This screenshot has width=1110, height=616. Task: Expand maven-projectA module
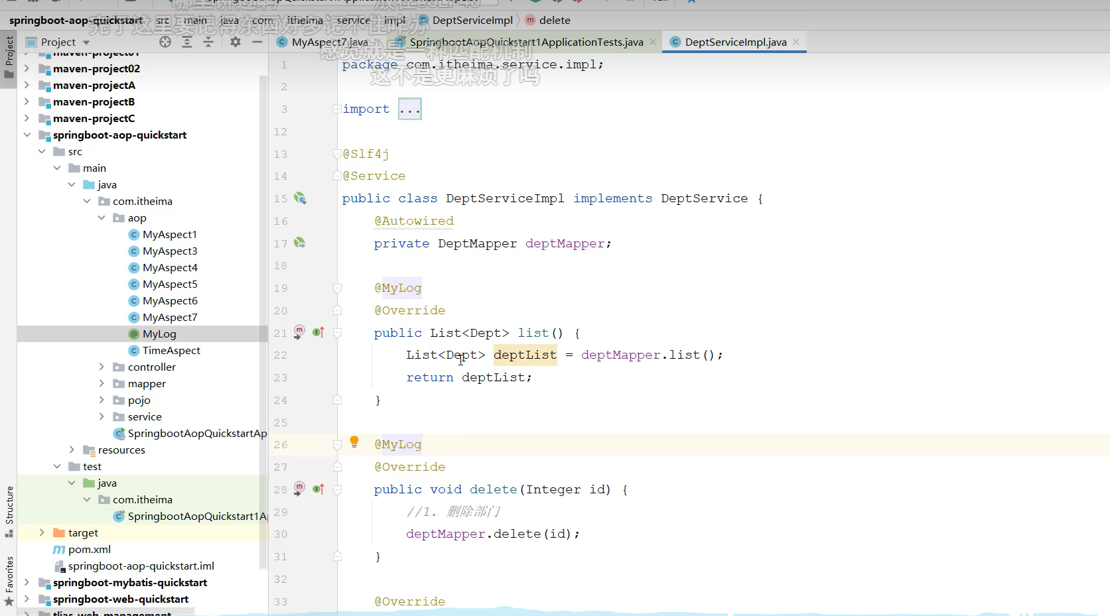[x=27, y=85]
